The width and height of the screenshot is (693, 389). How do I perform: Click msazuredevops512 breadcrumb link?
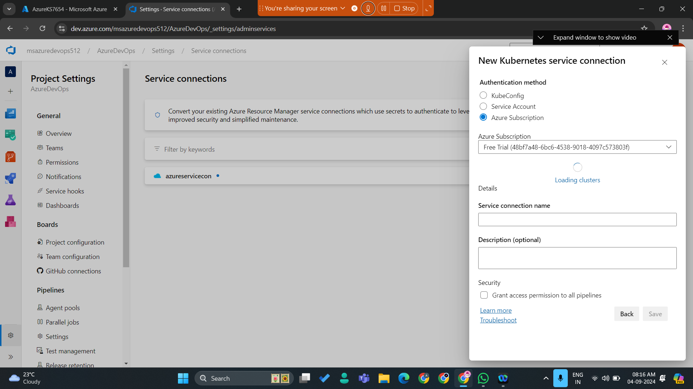tap(53, 51)
